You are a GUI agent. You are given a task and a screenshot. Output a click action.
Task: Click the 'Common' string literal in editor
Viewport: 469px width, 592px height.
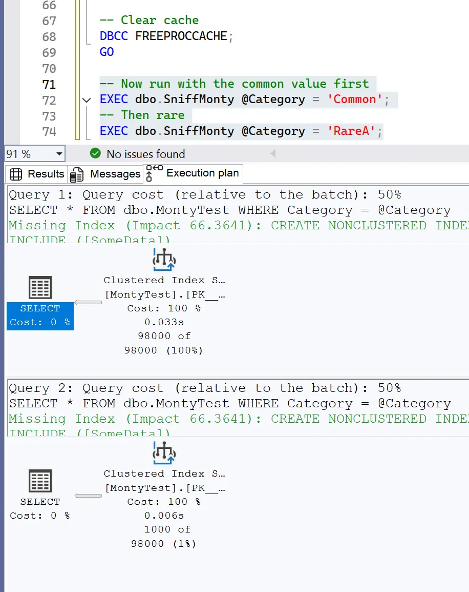click(354, 100)
